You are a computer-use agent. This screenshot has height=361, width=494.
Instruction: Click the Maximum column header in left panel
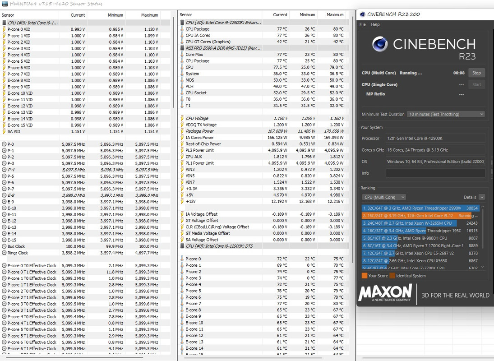click(x=149, y=15)
